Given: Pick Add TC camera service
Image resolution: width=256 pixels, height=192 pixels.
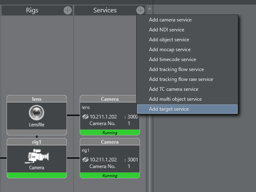Looking at the screenshot, I should [173, 89].
